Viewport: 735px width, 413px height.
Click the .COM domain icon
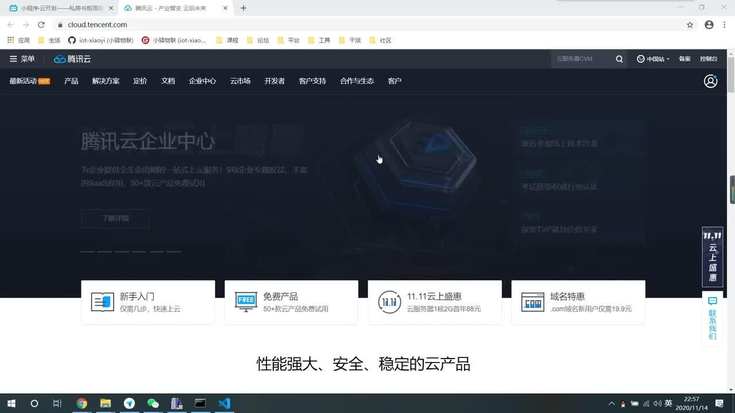click(x=532, y=302)
